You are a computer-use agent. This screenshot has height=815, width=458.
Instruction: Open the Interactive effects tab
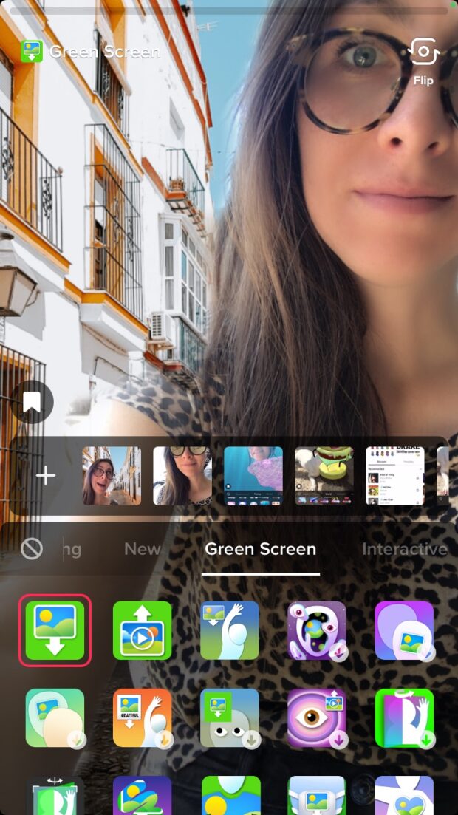point(404,549)
